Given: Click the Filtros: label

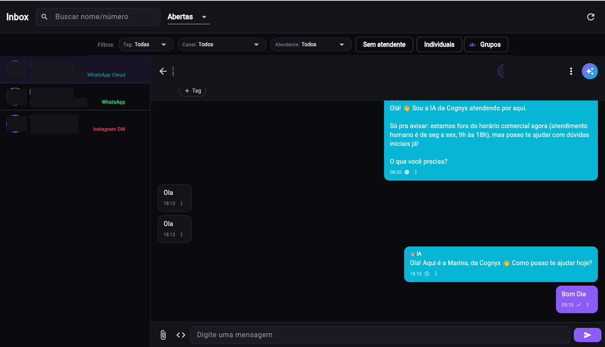Looking at the screenshot, I should 106,44.
